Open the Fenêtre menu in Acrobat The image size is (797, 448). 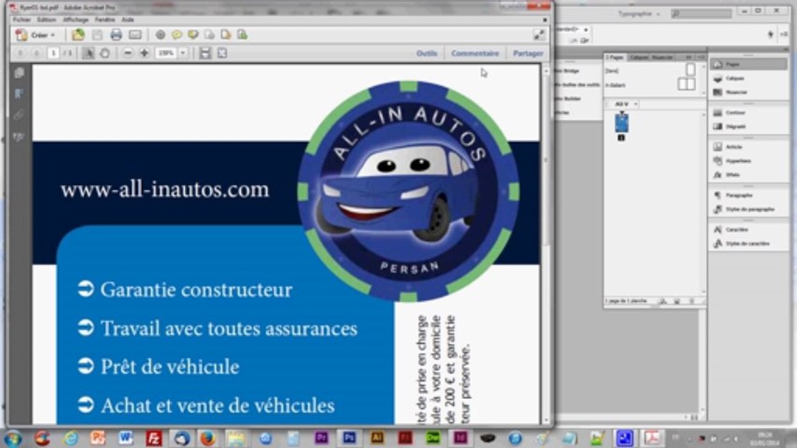pos(105,20)
